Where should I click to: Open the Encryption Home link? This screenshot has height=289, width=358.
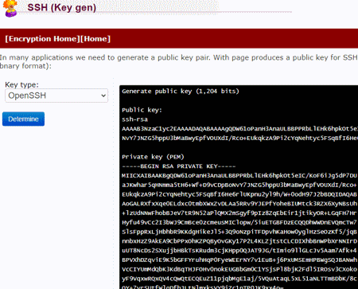point(43,39)
